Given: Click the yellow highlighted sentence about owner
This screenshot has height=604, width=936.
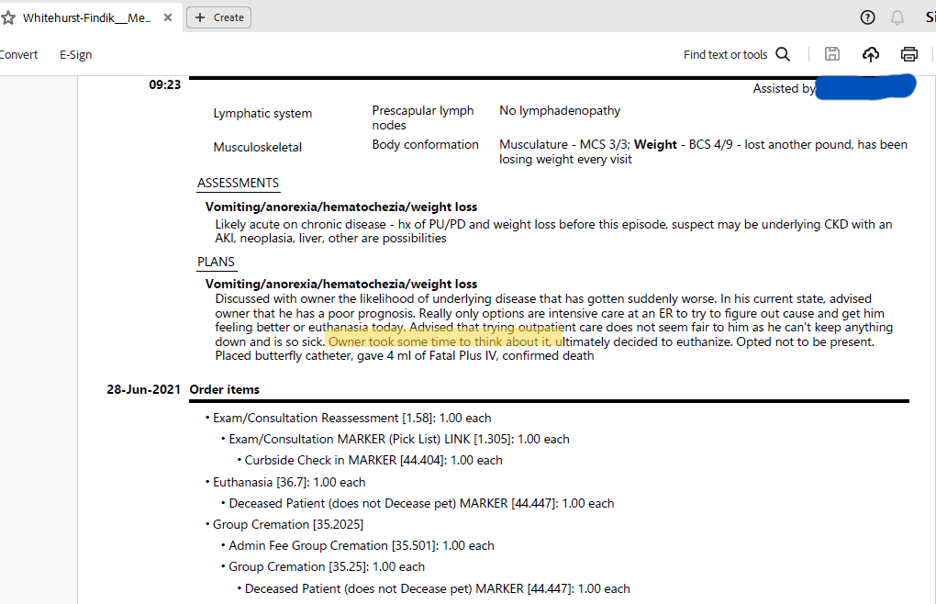Looking at the screenshot, I should (x=445, y=341).
